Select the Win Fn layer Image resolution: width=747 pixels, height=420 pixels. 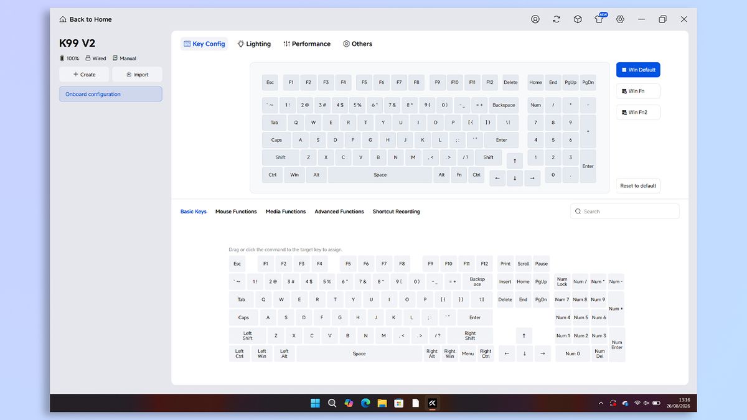tap(638, 91)
